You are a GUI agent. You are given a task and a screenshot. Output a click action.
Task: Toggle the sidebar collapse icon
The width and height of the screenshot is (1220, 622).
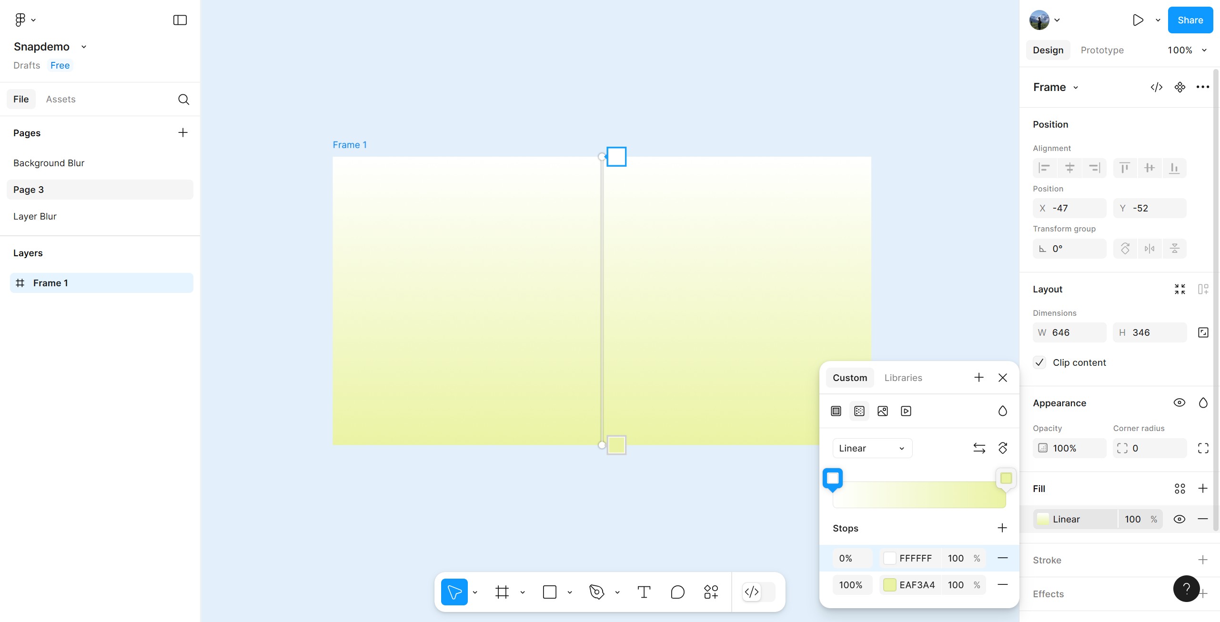point(180,20)
